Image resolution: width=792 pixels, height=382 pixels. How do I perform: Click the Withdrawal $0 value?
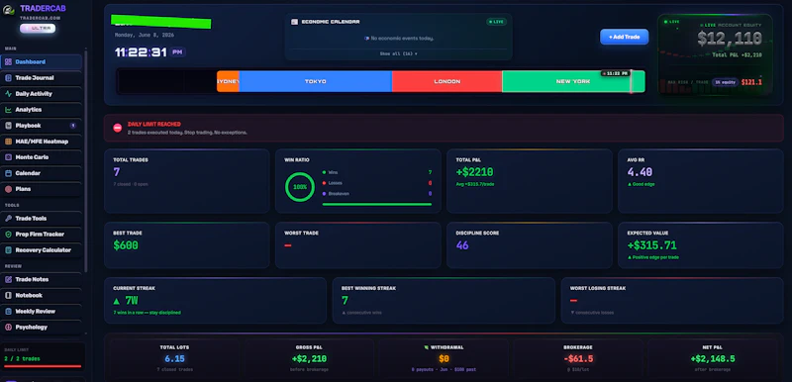click(x=444, y=359)
